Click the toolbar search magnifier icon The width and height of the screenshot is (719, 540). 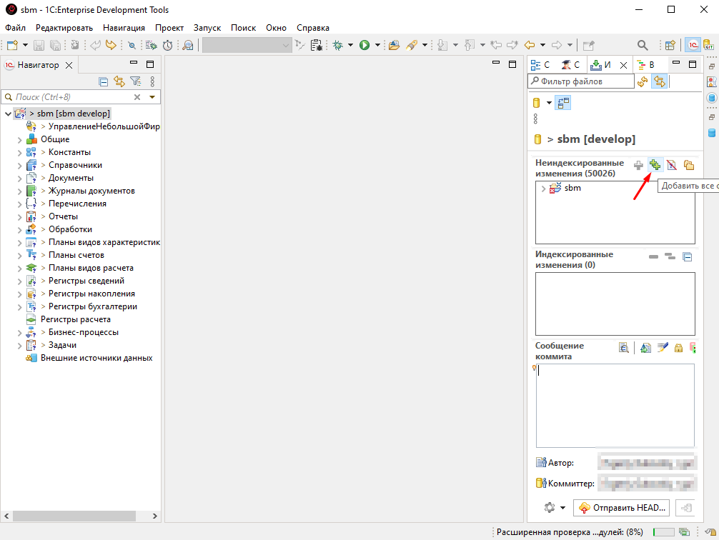point(643,45)
